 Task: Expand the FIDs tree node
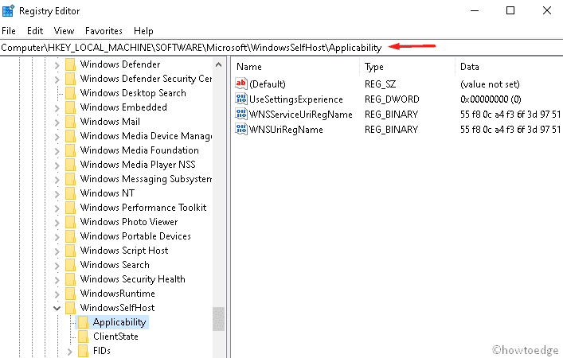pyautogui.click(x=70, y=351)
